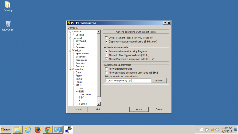Screen dimensions: 238x134
Task: Select Kex under SSH
Action: [81, 88]
